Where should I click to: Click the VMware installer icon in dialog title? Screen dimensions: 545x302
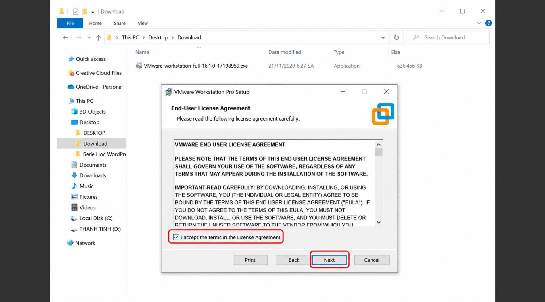(x=169, y=92)
